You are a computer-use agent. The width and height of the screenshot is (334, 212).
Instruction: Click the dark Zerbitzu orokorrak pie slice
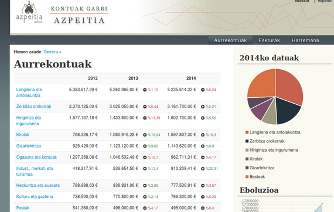click(x=287, y=110)
